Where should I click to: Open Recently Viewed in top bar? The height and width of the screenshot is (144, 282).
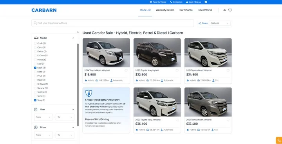coord(159,2)
